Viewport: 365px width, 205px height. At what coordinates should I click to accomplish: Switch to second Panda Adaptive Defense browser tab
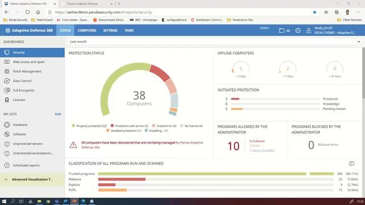[x=86, y=4]
